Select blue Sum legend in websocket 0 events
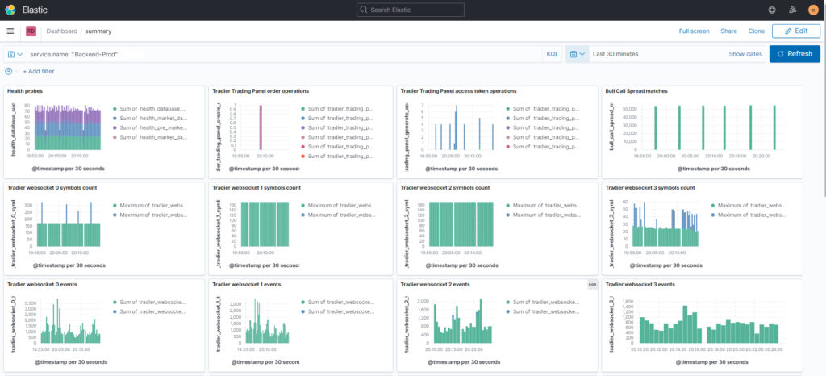Screen dimensions: 826x376 click(150, 311)
